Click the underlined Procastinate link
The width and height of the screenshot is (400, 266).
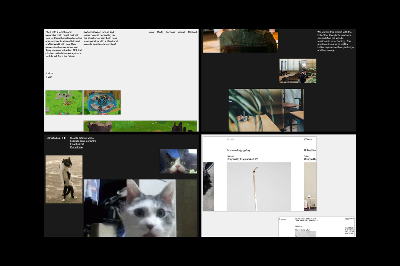(76, 147)
